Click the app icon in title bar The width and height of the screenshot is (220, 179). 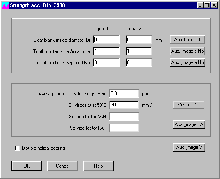pos(6,5)
